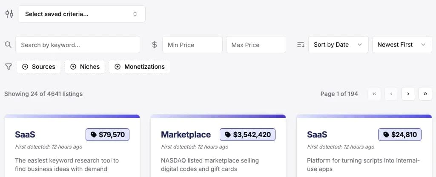Open the Marketplace listing card title
Image resolution: width=436 pixels, height=177 pixels.
click(x=186, y=135)
